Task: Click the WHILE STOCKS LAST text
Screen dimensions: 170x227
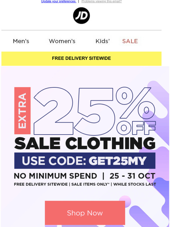Action: tap(135, 184)
